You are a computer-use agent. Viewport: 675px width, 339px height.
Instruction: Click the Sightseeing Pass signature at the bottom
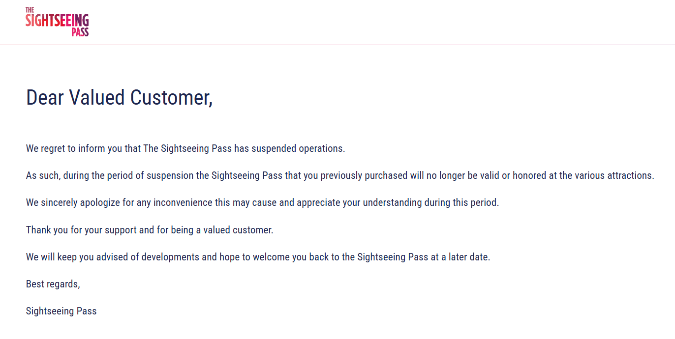(x=61, y=311)
